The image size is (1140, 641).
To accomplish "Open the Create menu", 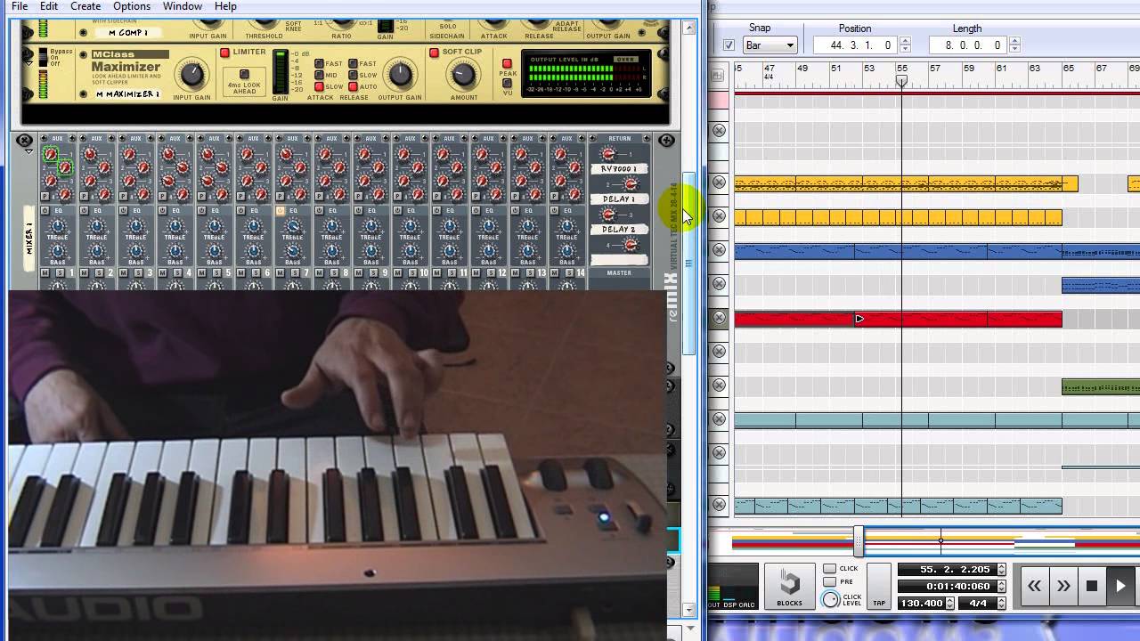I will point(85,6).
